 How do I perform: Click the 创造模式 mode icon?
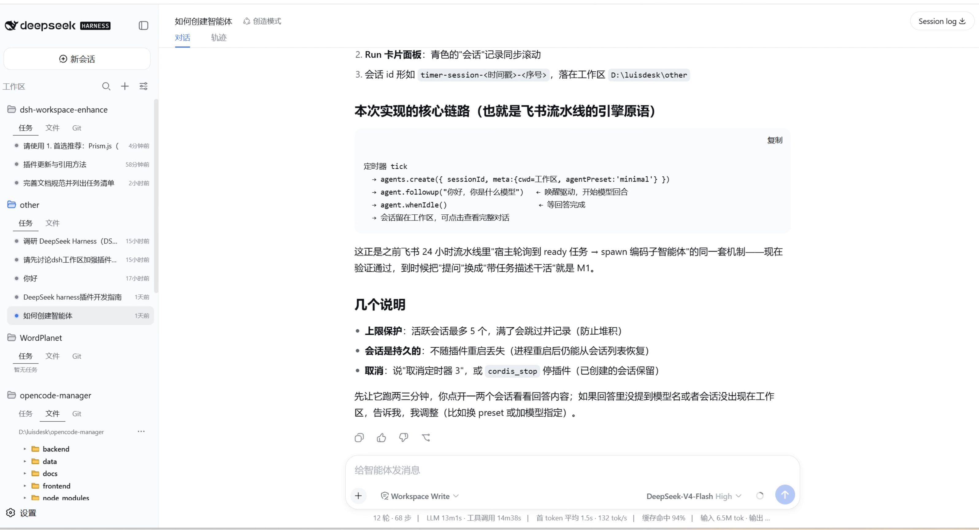click(247, 21)
